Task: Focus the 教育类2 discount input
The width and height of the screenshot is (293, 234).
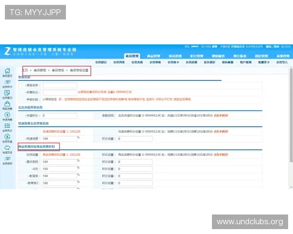Action: 60,183
